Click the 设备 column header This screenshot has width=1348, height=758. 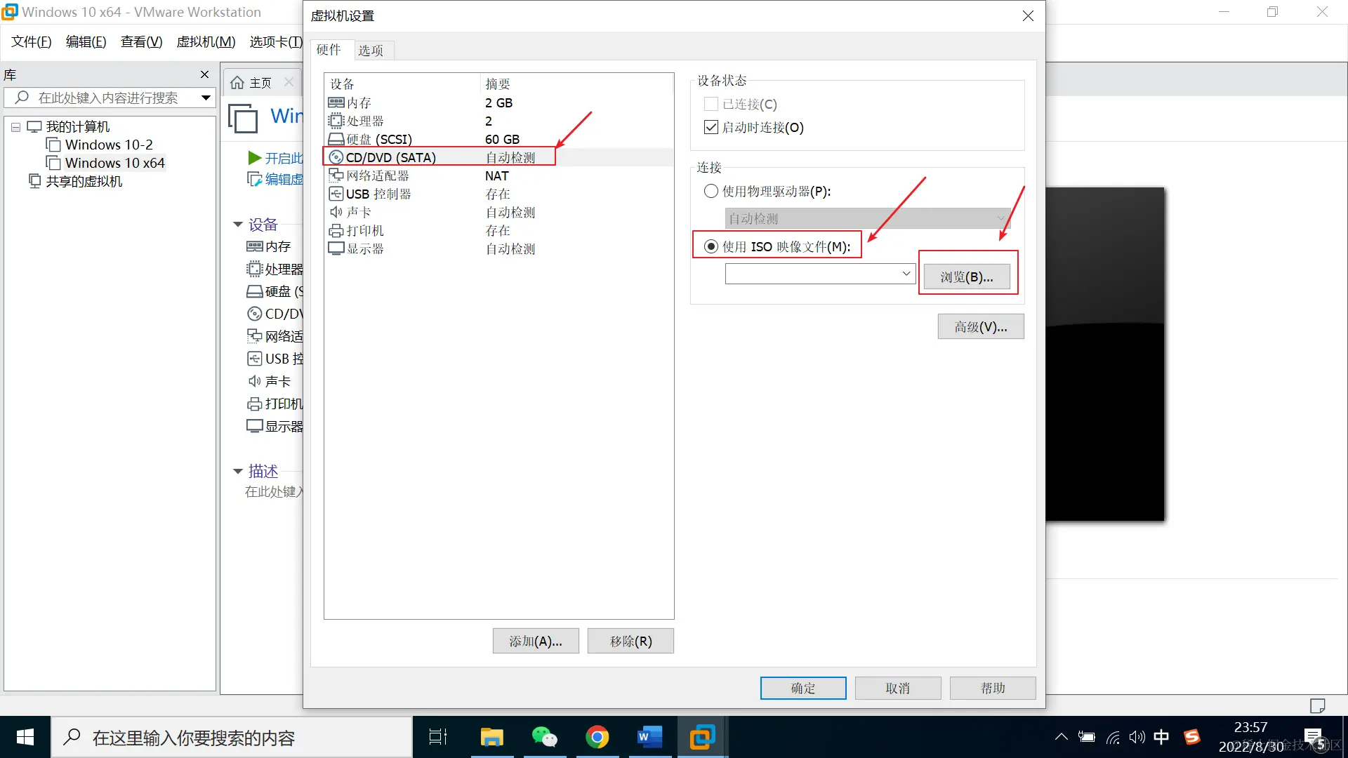click(343, 84)
